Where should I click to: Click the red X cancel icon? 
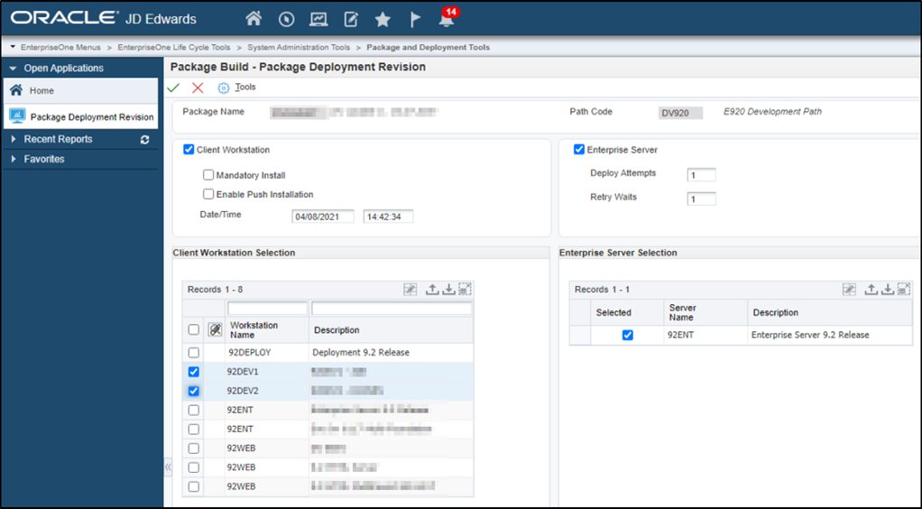198,88
